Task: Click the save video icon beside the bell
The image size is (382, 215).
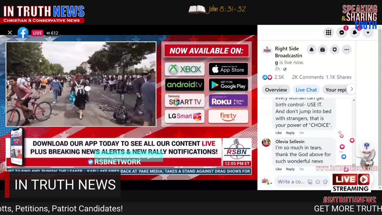Action: (322, 50)
